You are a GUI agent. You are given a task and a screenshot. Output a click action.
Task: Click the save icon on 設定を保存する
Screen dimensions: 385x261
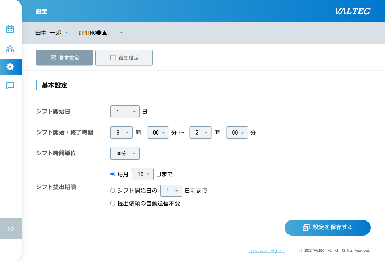click(x=306, y=228)
